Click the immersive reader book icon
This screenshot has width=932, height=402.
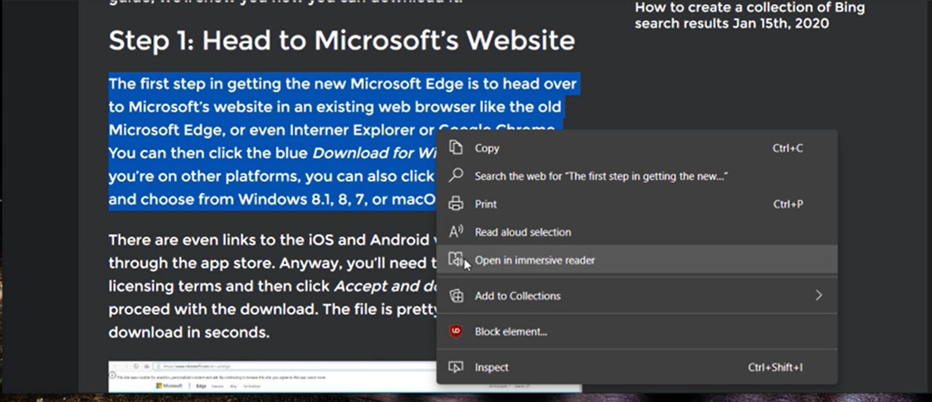tap(455, 259)
